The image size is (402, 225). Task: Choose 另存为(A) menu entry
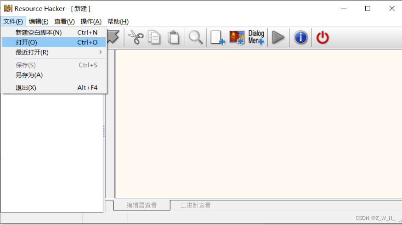pyautogui.click(x=54, y=75)
